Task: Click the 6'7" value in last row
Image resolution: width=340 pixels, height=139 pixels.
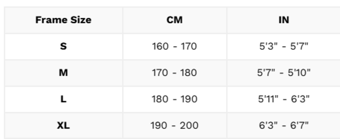Action: (x=300, y=125)
